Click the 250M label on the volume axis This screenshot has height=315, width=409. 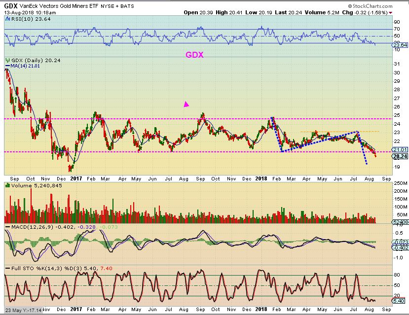401,183
